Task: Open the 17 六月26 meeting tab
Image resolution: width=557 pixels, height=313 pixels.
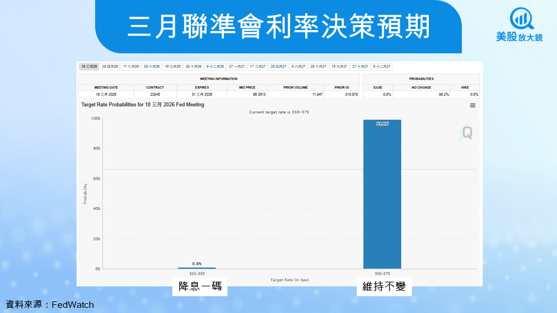Action: click(131, 67)
